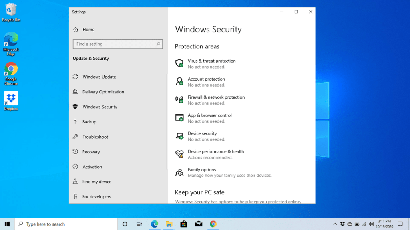Screen dimensions: 410x230
Task: Click the For developers tools icon
Action: 75,196
